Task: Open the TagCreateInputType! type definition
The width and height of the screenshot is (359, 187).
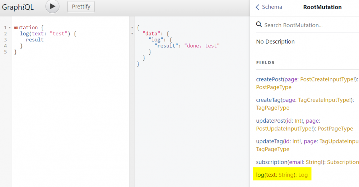Action: (325, 100)
